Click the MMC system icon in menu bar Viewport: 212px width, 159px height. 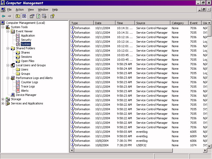[x=3, y=10]
